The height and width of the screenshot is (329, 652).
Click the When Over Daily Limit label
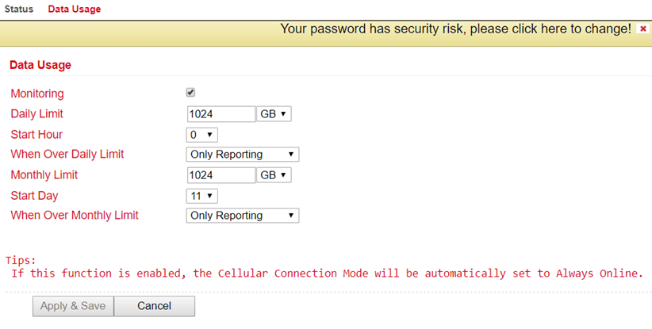pos(67,154)
